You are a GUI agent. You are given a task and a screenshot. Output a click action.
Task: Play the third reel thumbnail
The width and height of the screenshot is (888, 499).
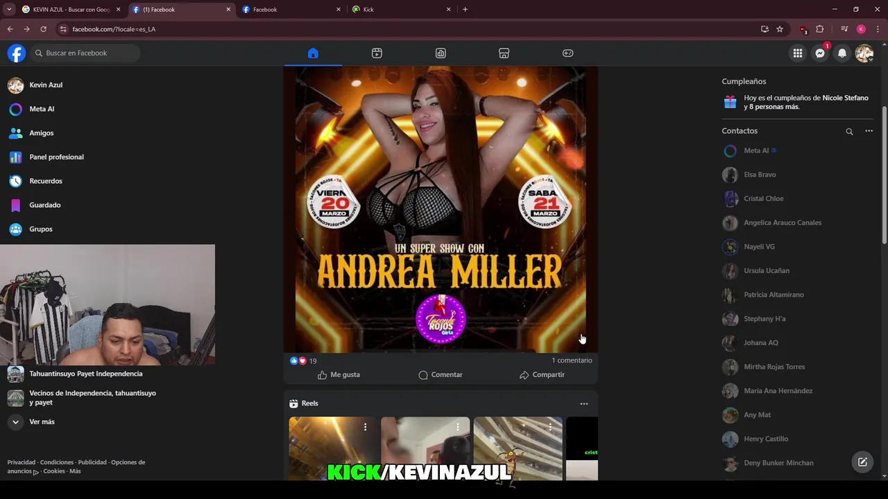pos(518,448)
